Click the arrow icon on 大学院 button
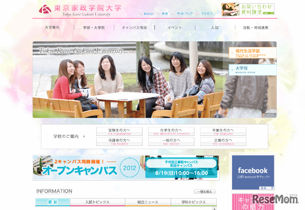This screenshot has width=305, height=210. coord(232,70)
